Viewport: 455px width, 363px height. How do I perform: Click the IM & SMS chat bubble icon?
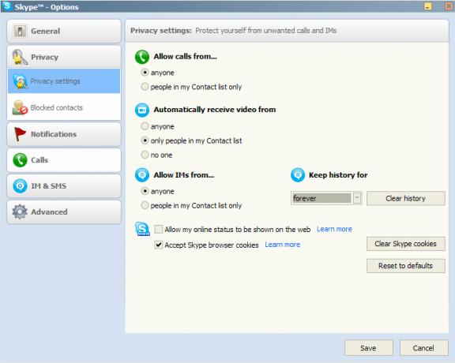pyautogui.click(x=20, y=186)
